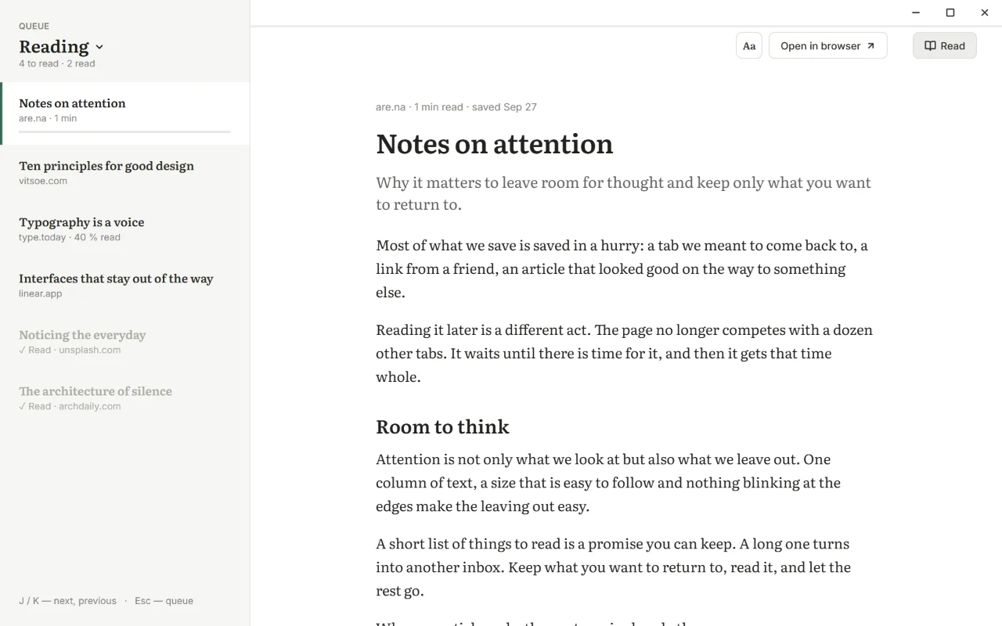Open 'The architecture of silence' article
The image size is (1002, 626).
pyautogui.click(x=125, y=398)
